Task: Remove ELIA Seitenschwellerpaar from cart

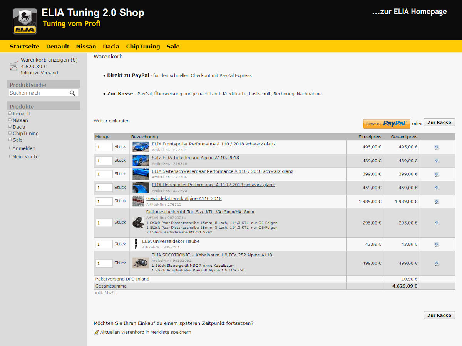Action: (x=437, y=174)
